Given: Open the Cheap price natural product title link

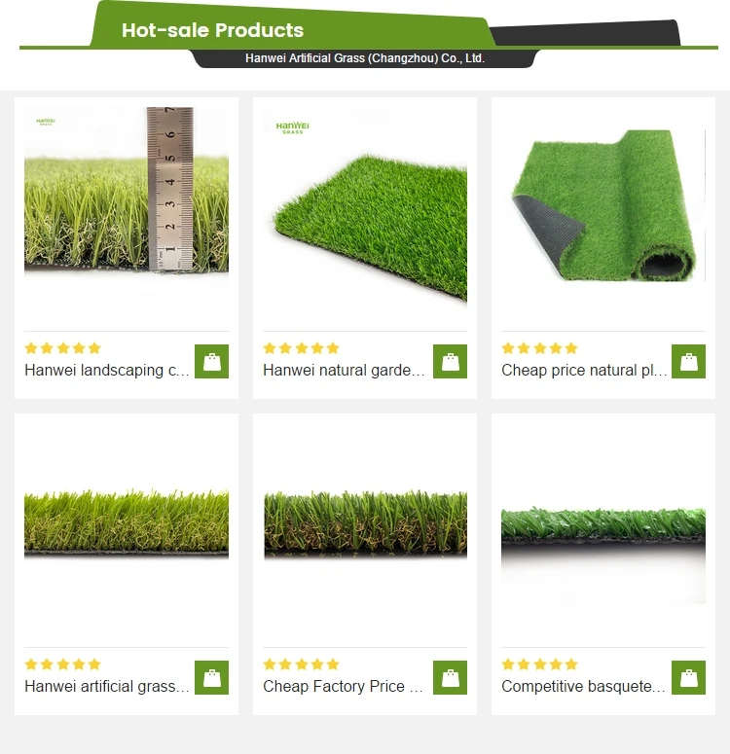Looking at the screenshot, I should pyautogui.click(x=584, y=371).
